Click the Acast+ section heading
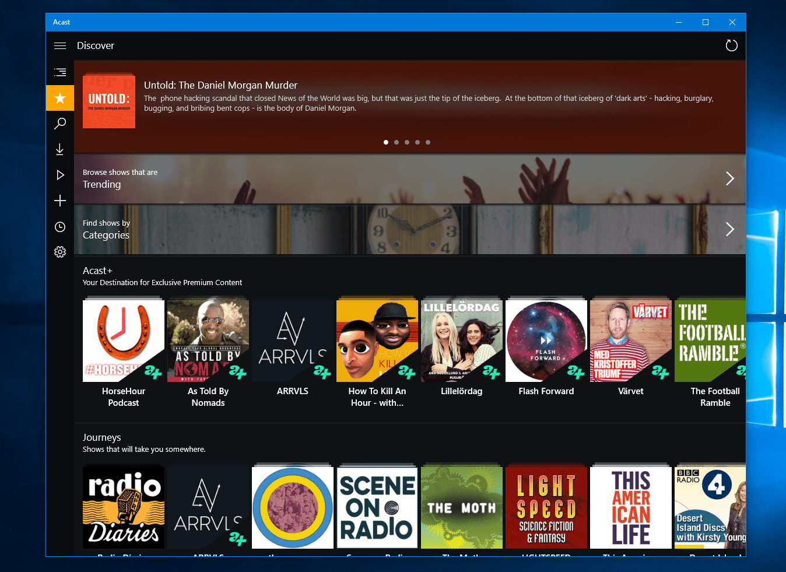Viewport: 786px width, 572px height. [x=97, y=271]
